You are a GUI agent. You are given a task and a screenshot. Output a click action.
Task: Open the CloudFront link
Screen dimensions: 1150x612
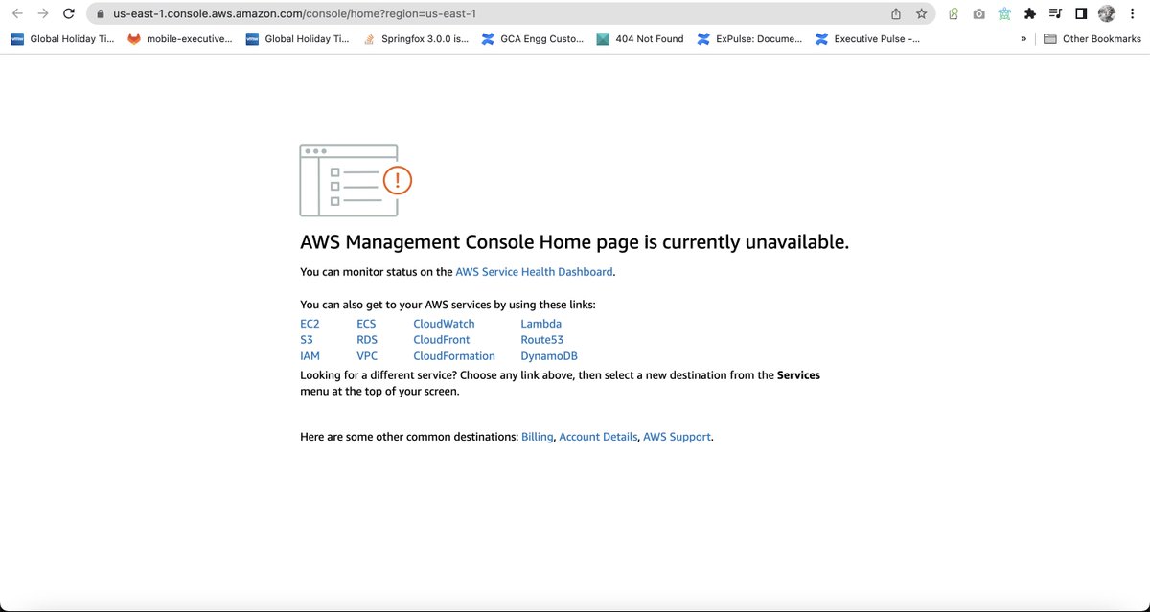pos(442,340)
